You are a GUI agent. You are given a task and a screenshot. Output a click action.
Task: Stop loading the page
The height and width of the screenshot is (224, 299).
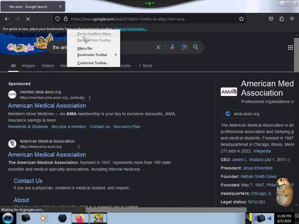pyautogui.click(x=28, y=19)
